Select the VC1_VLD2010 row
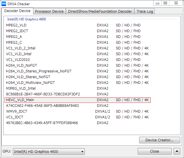 point(77,60)
